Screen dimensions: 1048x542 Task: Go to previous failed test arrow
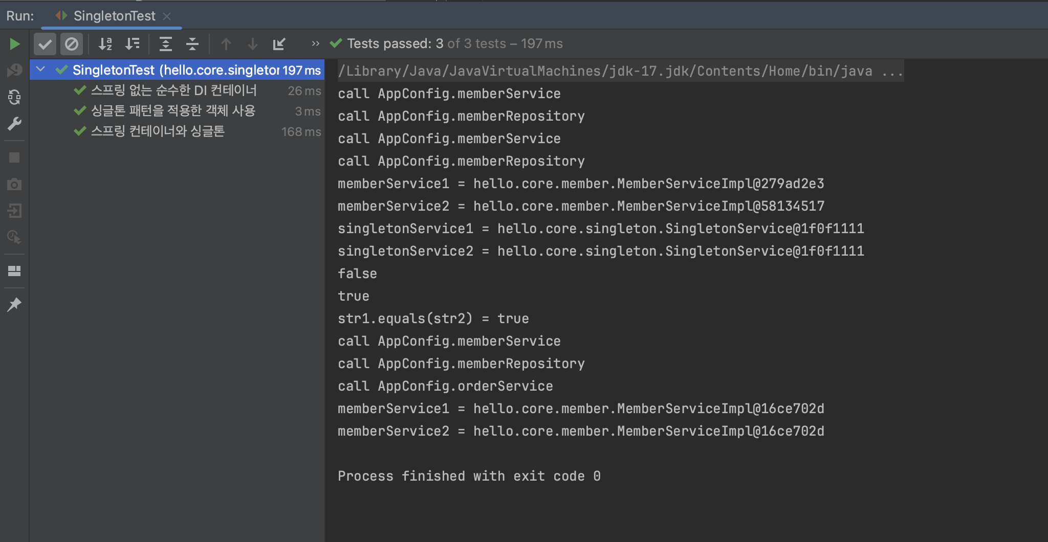tap(226, 44)
